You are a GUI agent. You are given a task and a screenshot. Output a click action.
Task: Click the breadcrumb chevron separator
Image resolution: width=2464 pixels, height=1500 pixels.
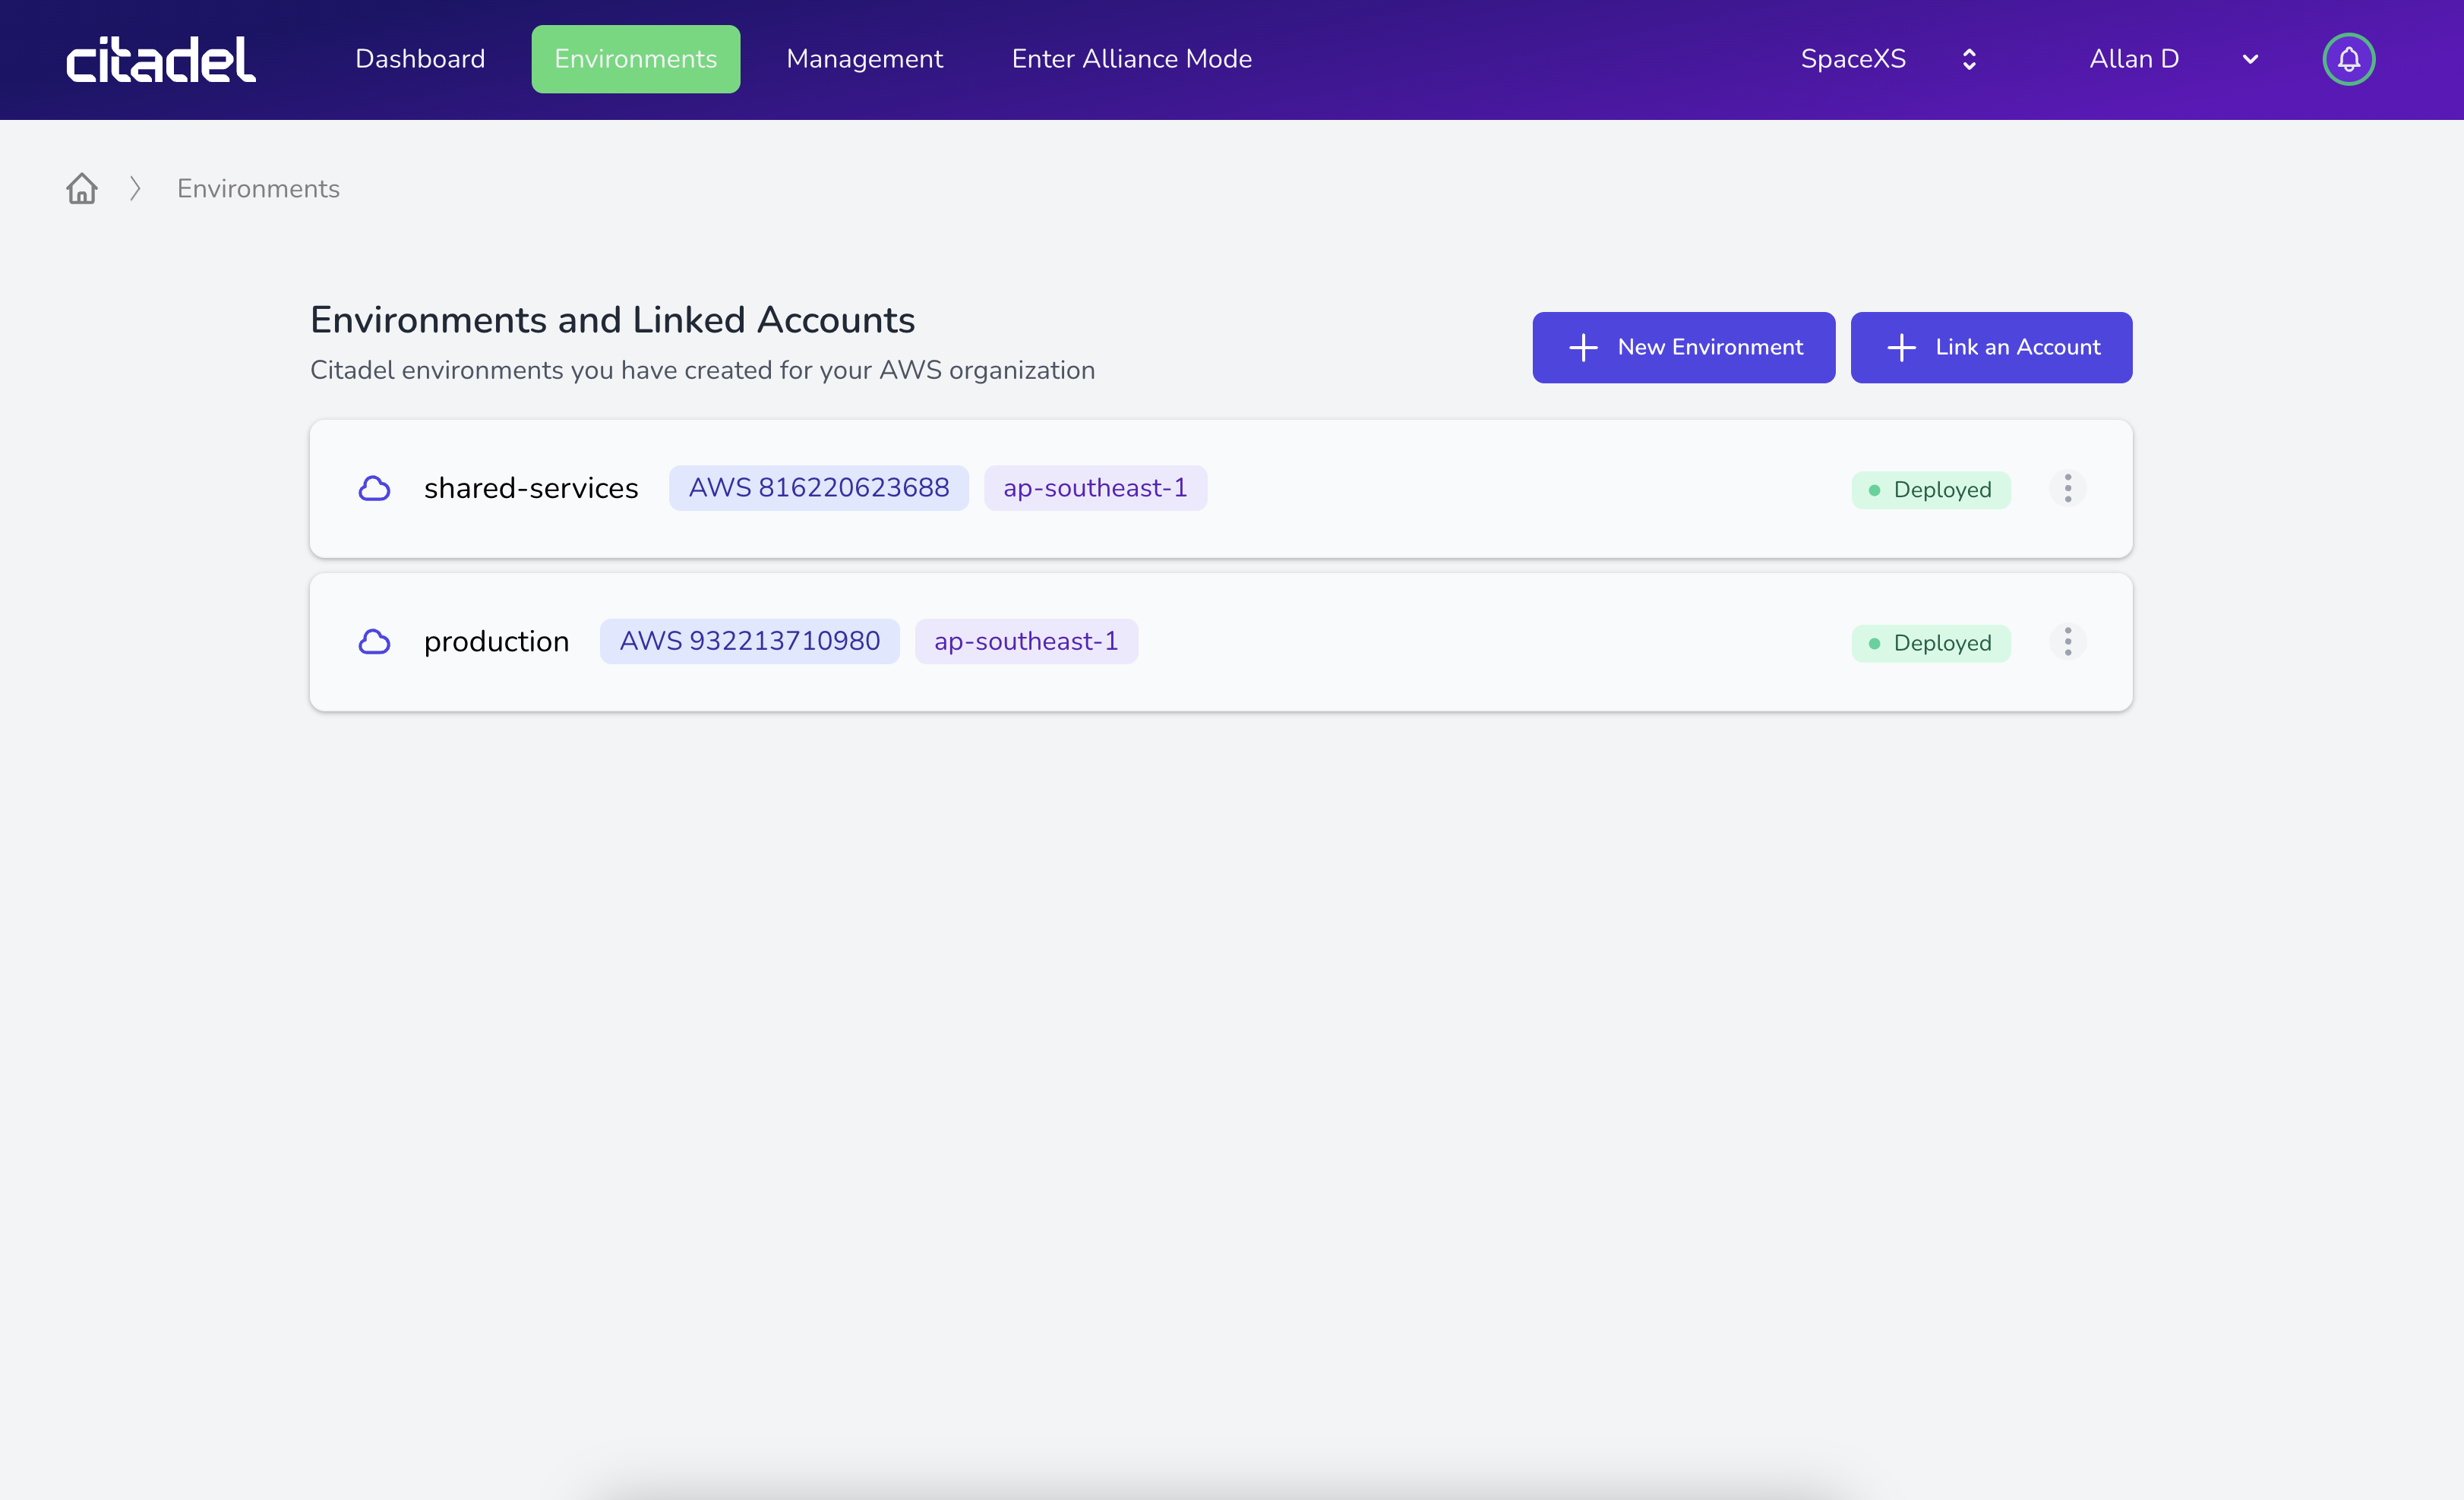[x=135, y=187]
